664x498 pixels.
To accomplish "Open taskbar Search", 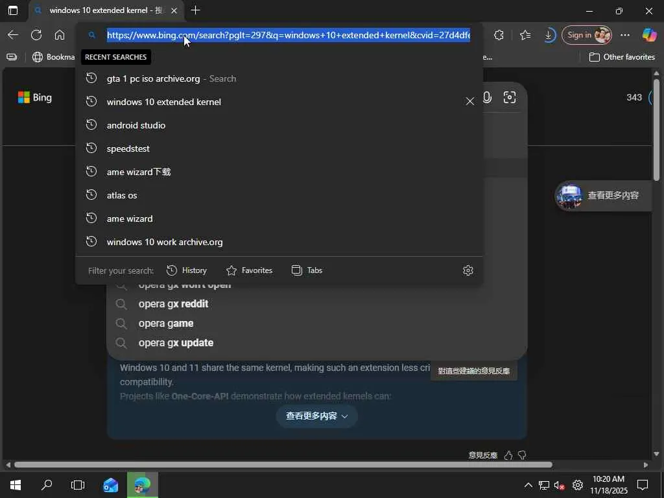I will pyautogui.click(x=47, y=485).
